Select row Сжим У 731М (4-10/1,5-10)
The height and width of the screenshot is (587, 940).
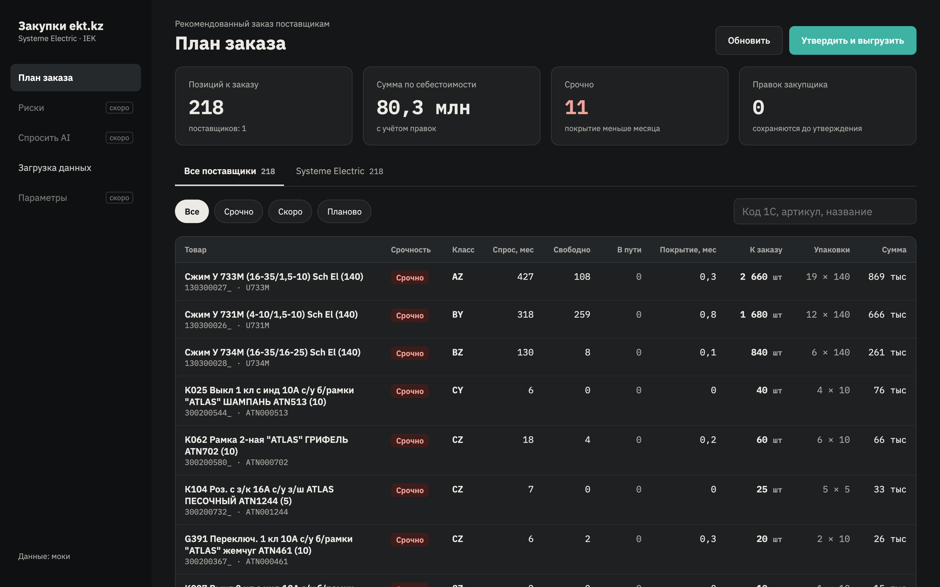(x=545, y=319)
